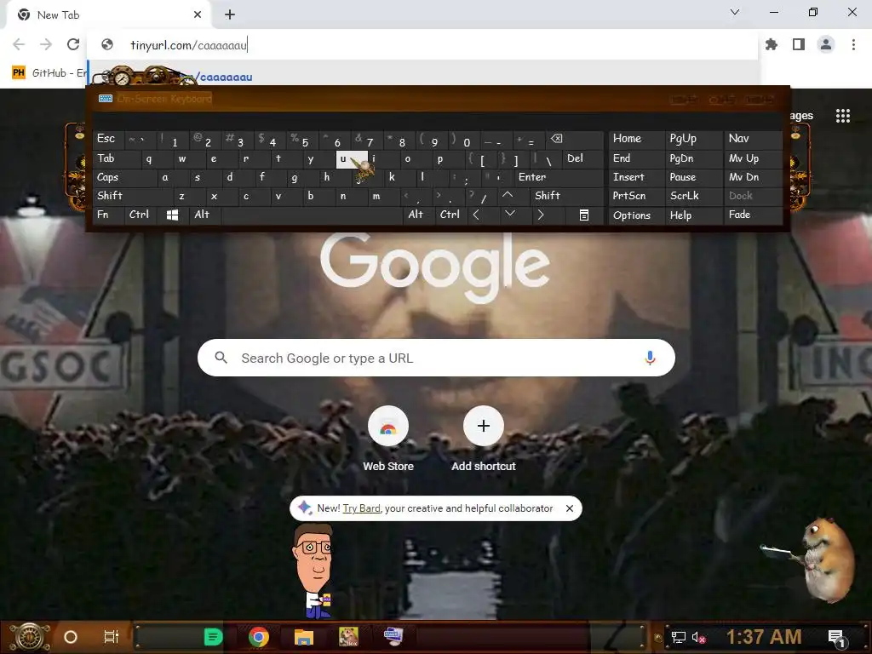Select the New Tab browser tab
The height and width of the screenshot is (654, 872).
coord(109,15)
